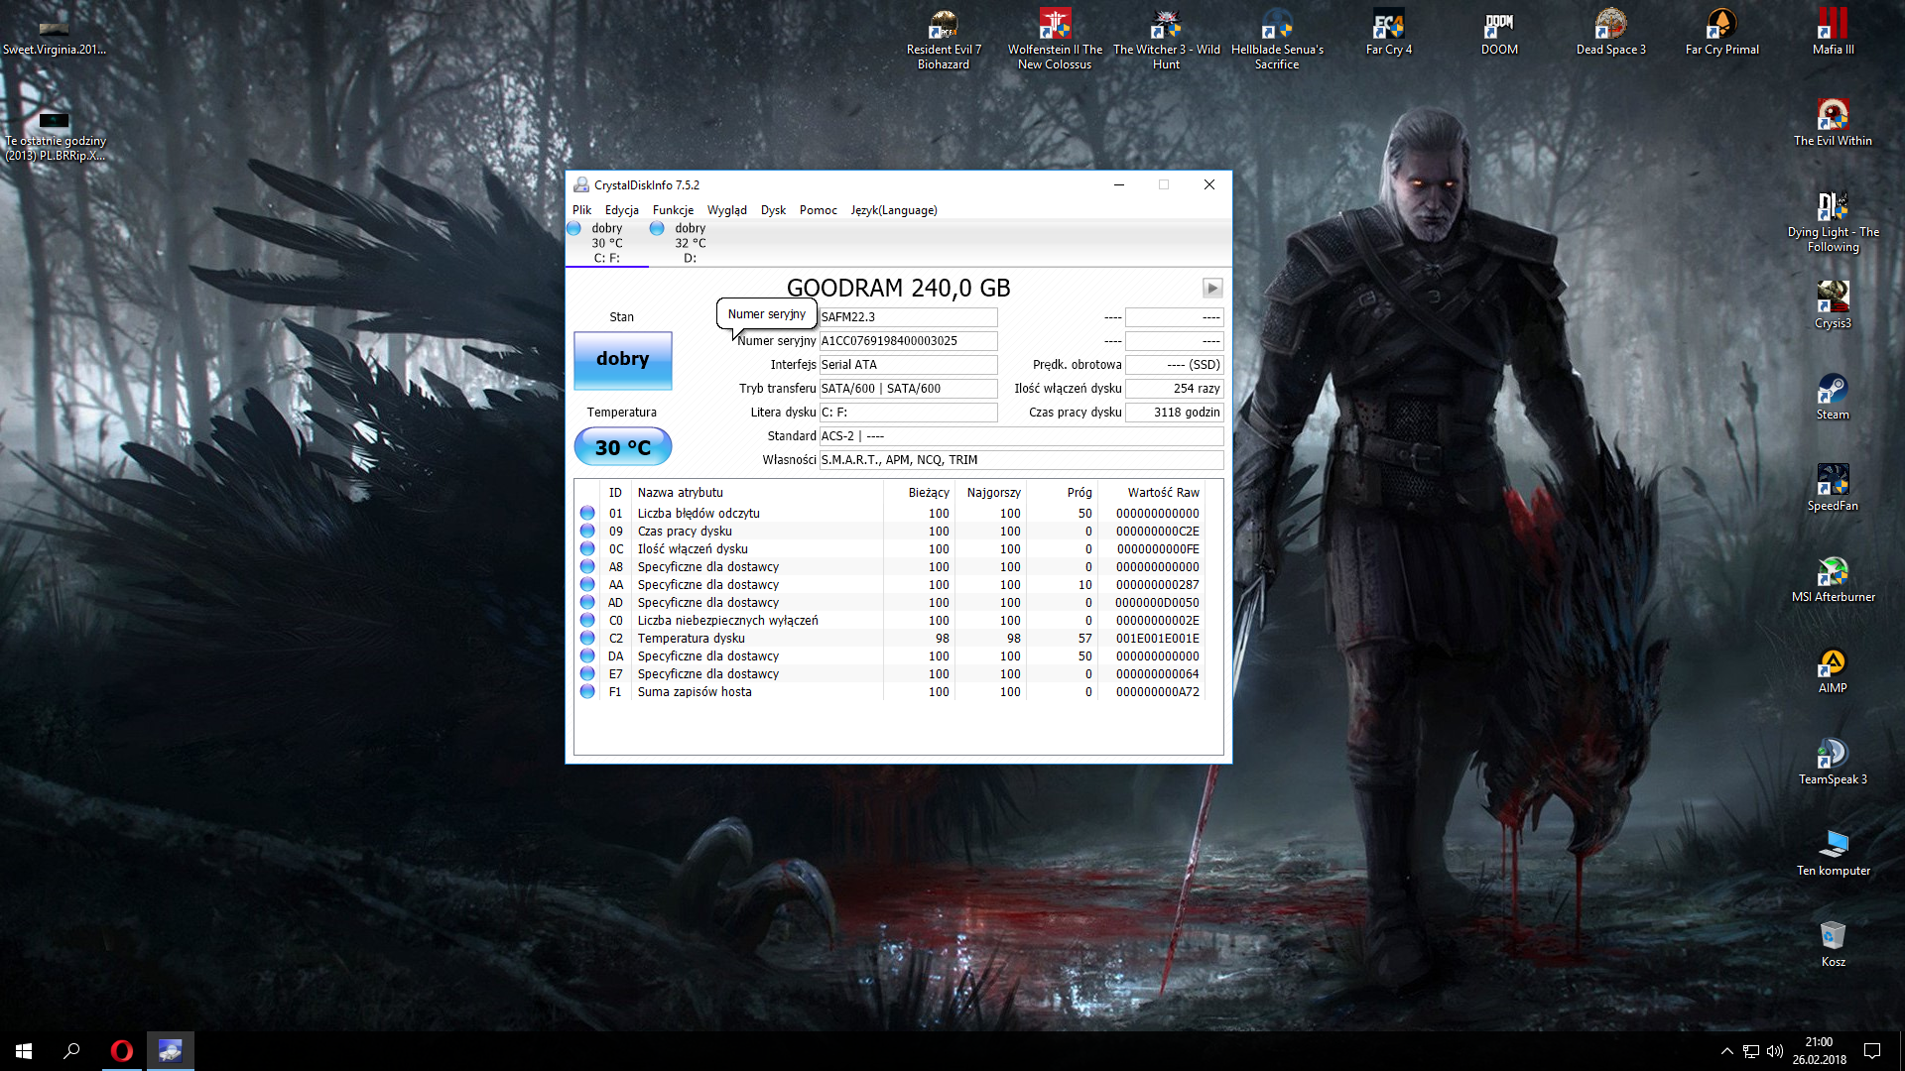Select the Liczba błędów odczytu row
The image size is (1905, 1071).
click(890, 514)
